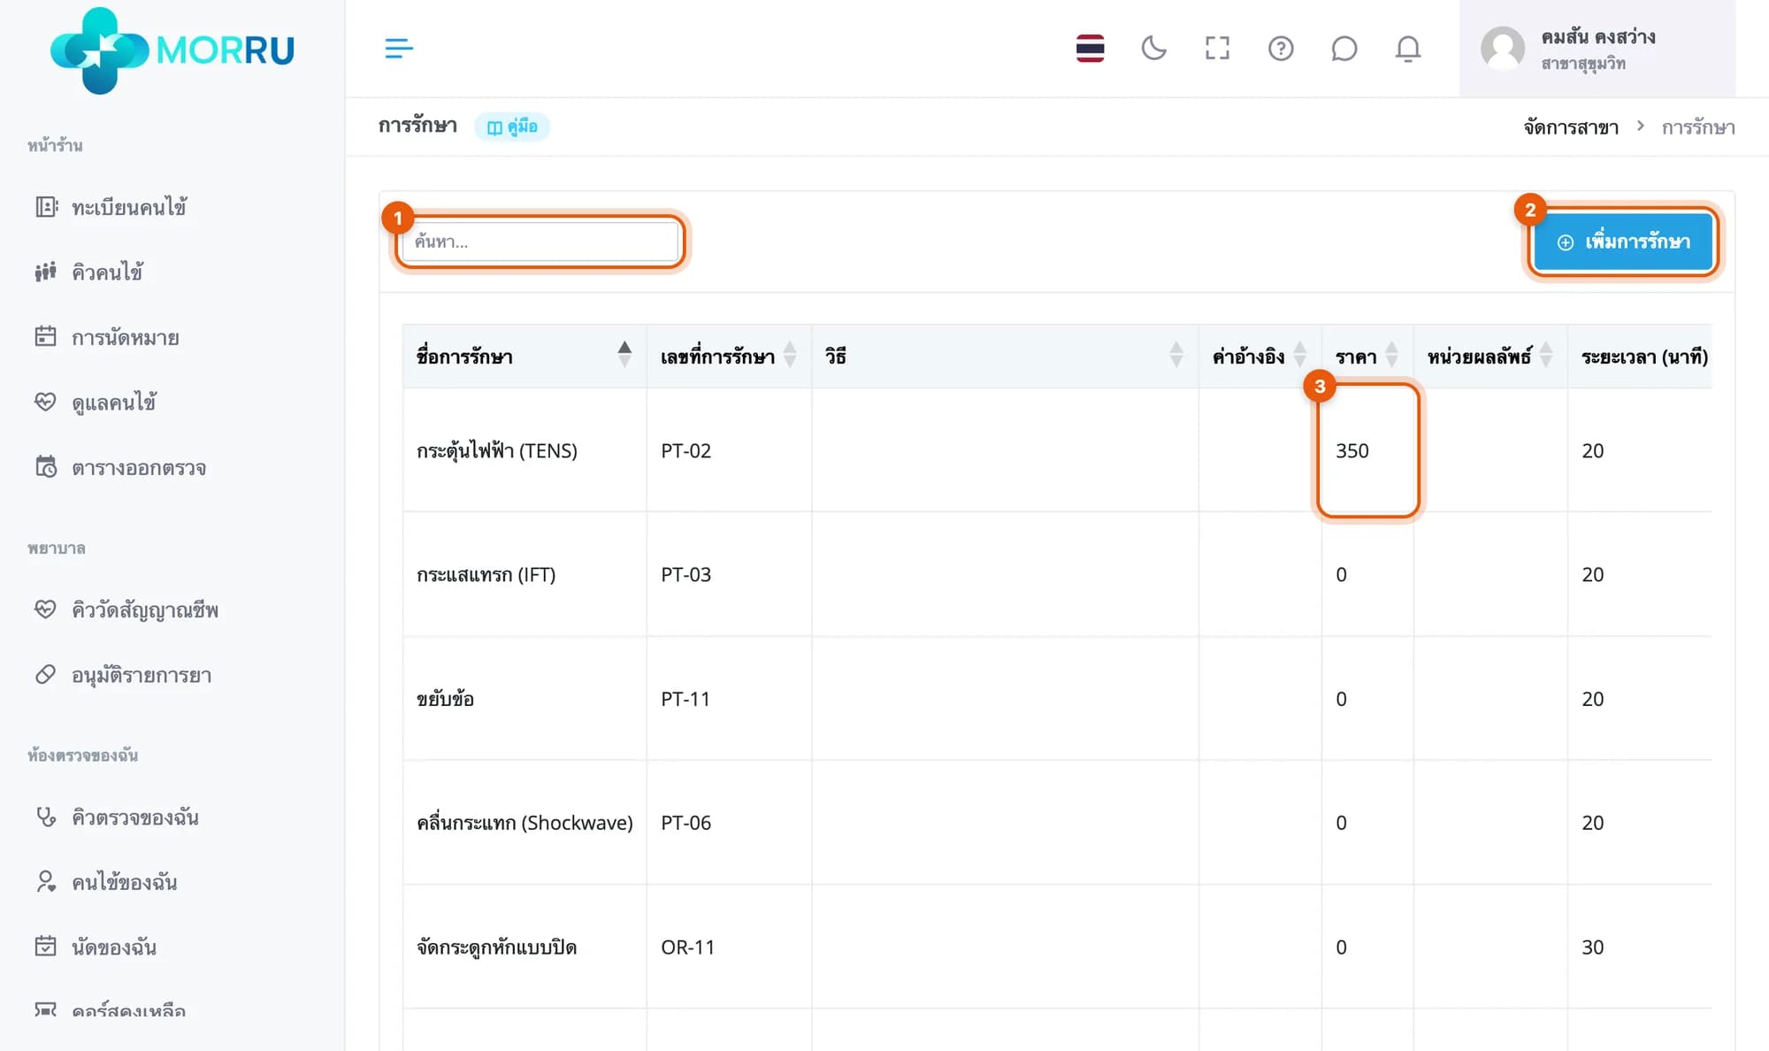Click the คิววัดสัญญาณชีพ heart icon
Image resolution: width=1769 pixels, height=1051 pixels.
coord(45,609)
